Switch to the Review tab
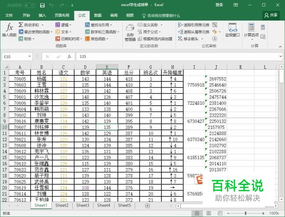Screen dimensions: 285x217 [x=114, y=15]
